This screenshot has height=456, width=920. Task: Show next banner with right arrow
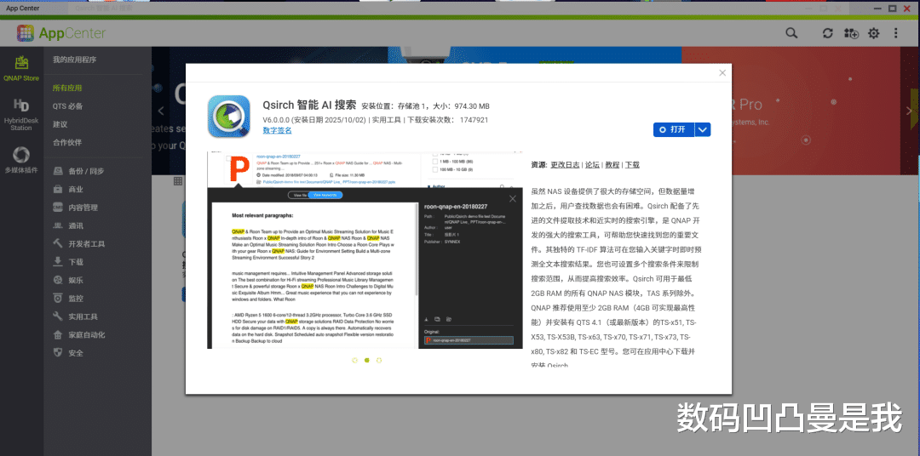tap(910, 111)
